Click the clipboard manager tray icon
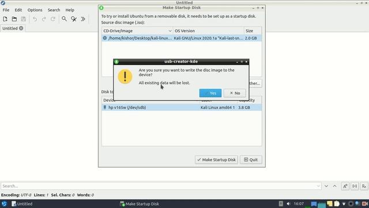Image resolution: width=369 pixels, height=208 pixels. point(337,204)
